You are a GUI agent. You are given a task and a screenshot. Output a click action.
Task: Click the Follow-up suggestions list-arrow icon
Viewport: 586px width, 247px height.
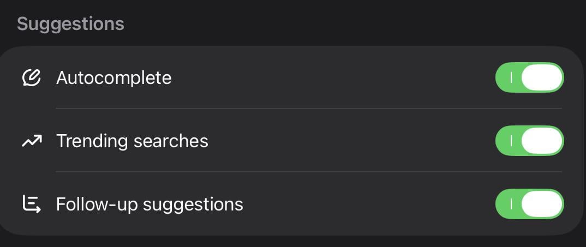pos(32,204)
